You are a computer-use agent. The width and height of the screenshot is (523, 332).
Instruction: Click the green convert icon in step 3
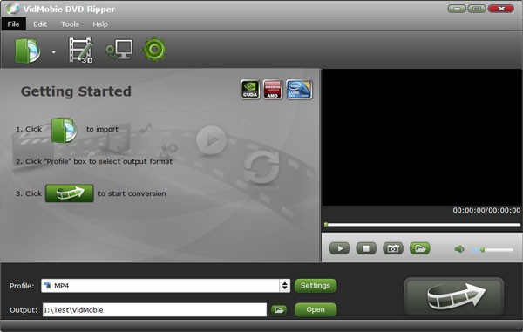[70, 193]
